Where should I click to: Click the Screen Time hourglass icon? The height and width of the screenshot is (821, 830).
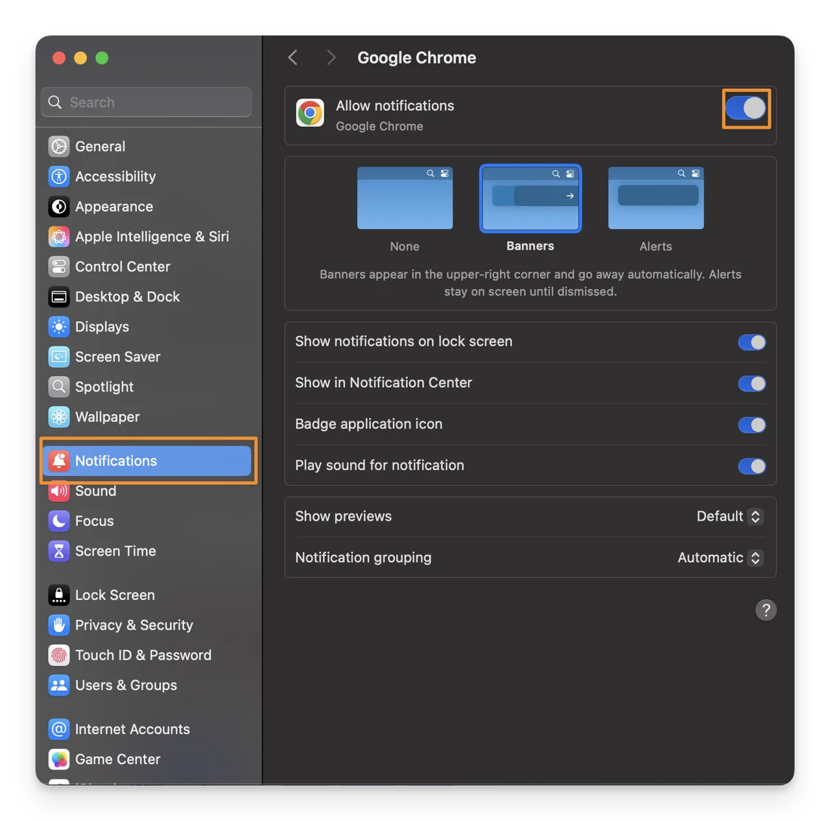pyautogui.click(x=59, y=551)
